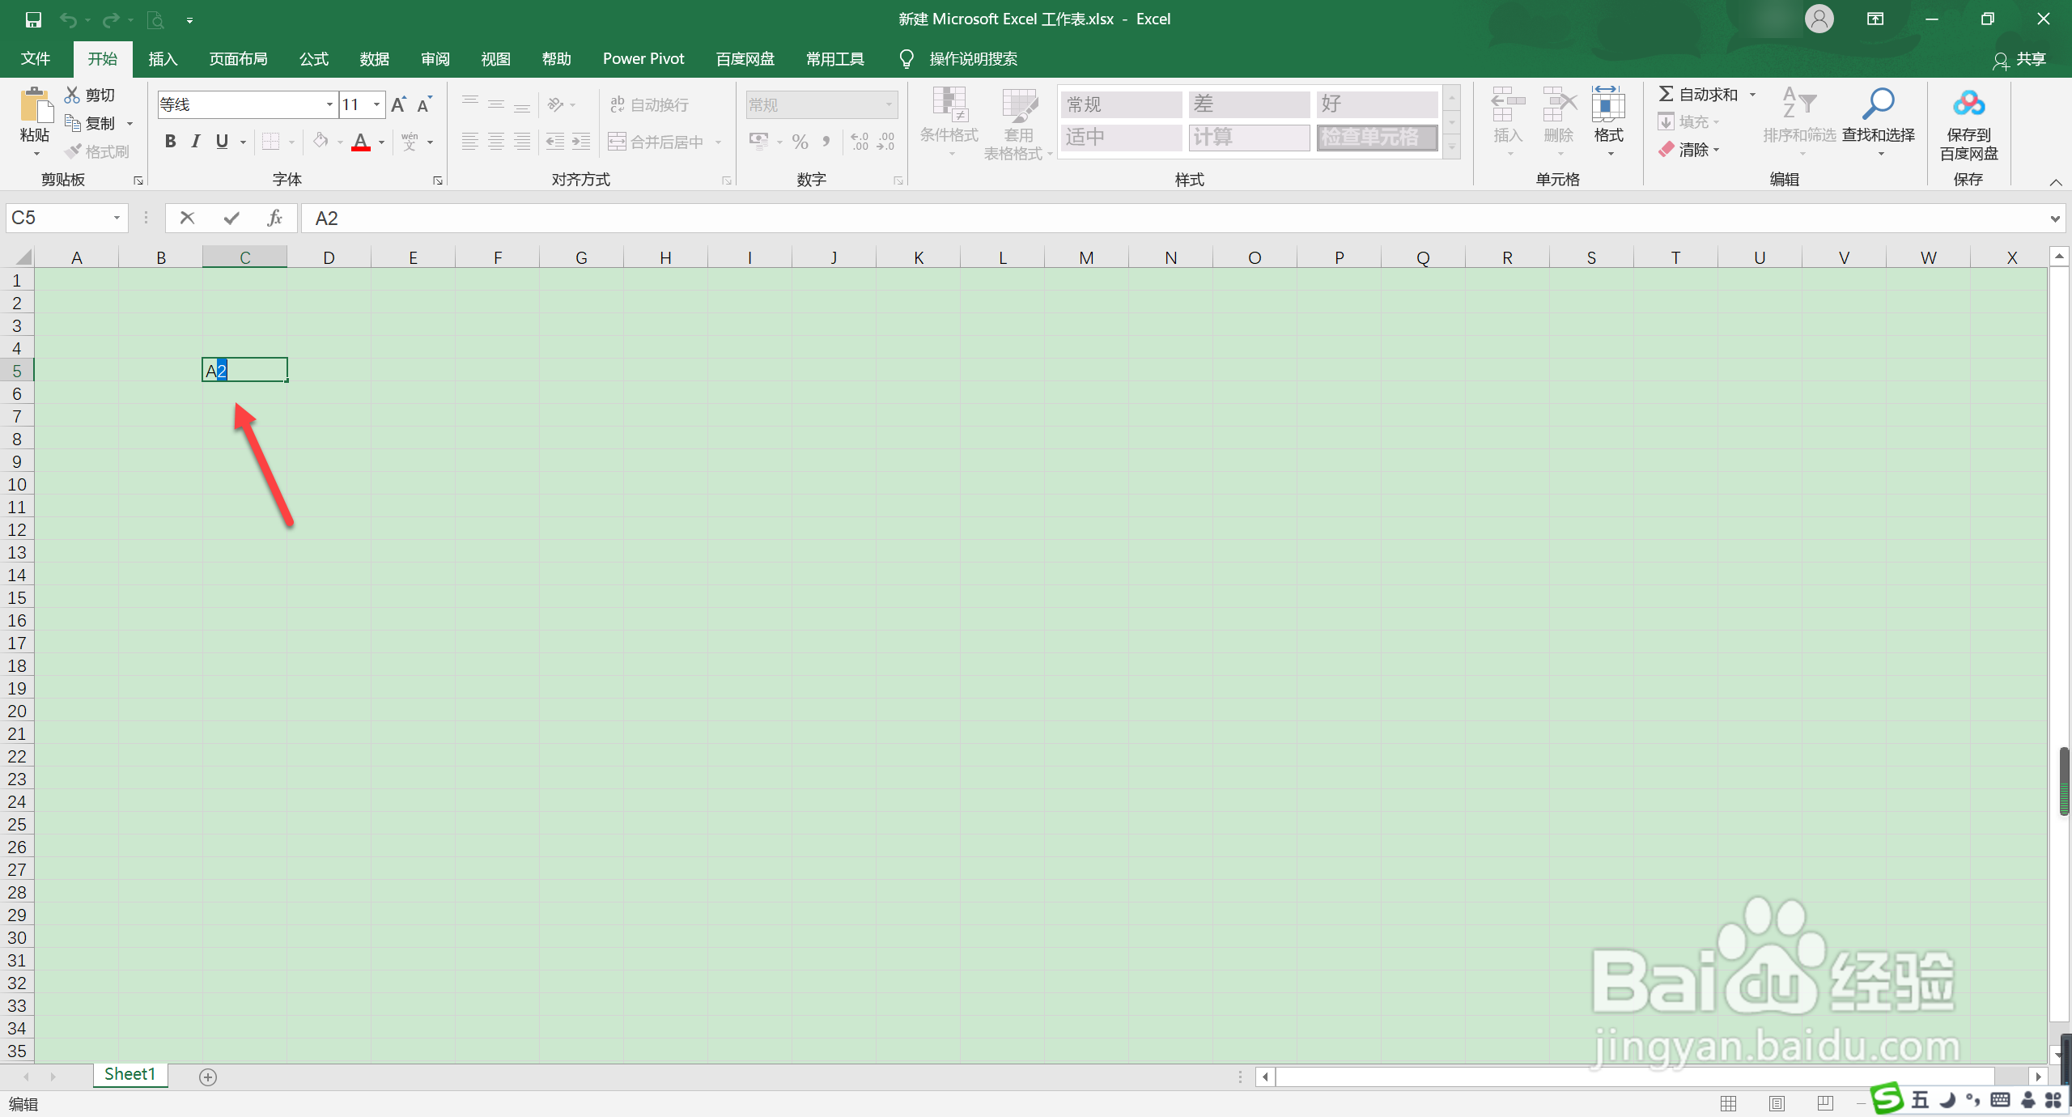The height and width of the screenshot is (1117, 2072).
Task: Click the Cut scissors icon
Action: 73,95
